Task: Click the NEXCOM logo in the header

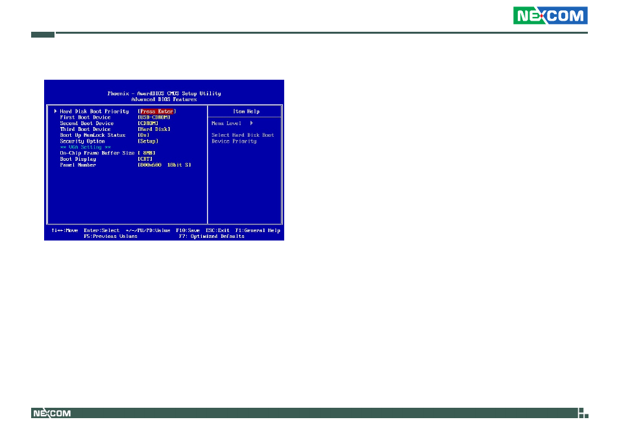Action: (550, 16)
